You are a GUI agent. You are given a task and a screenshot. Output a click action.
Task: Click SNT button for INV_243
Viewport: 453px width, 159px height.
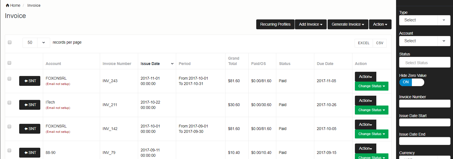pos(30,81)
